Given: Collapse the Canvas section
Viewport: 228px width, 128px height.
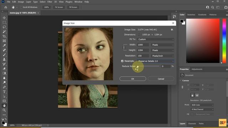Looking at the screenshot, I should point(181,81).
